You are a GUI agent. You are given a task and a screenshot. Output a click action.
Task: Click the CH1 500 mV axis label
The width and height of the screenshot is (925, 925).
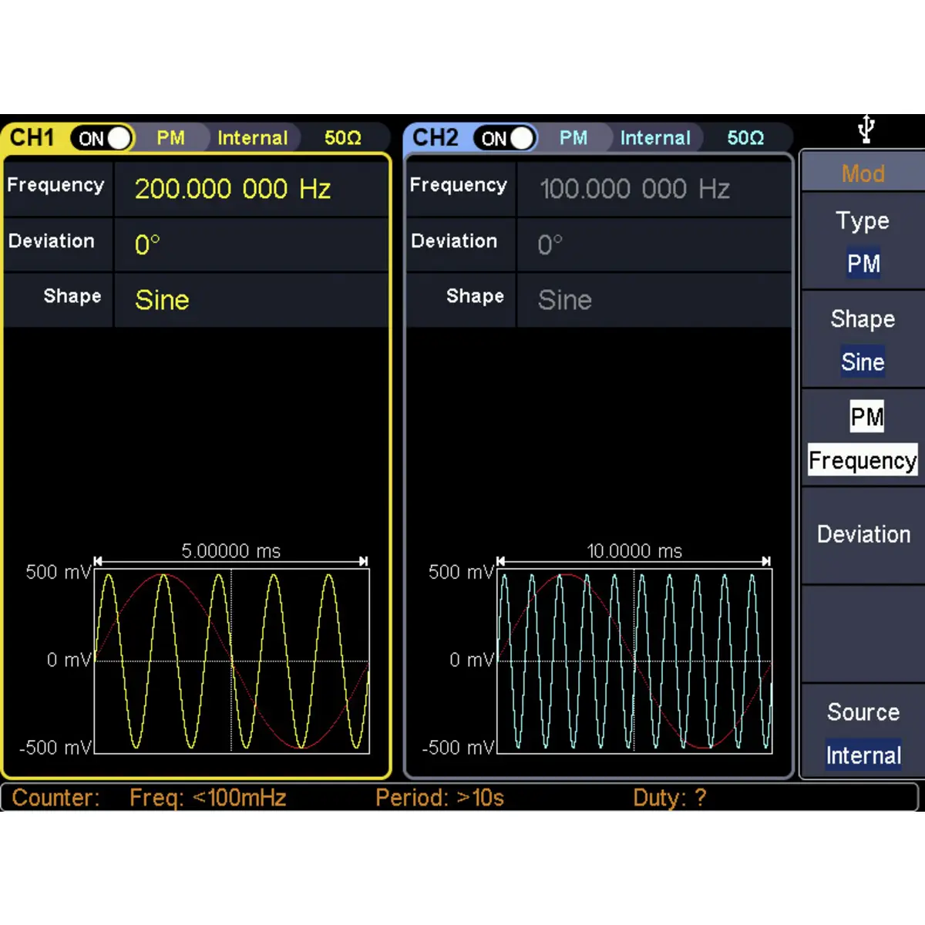pyautogui.click(x=59, y=573)
